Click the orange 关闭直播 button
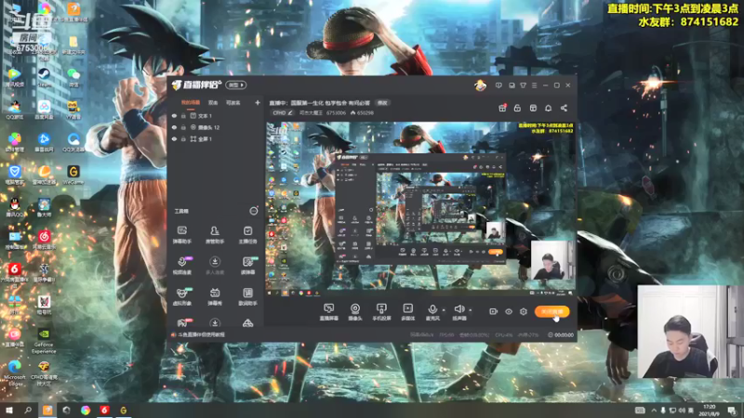 551,311
